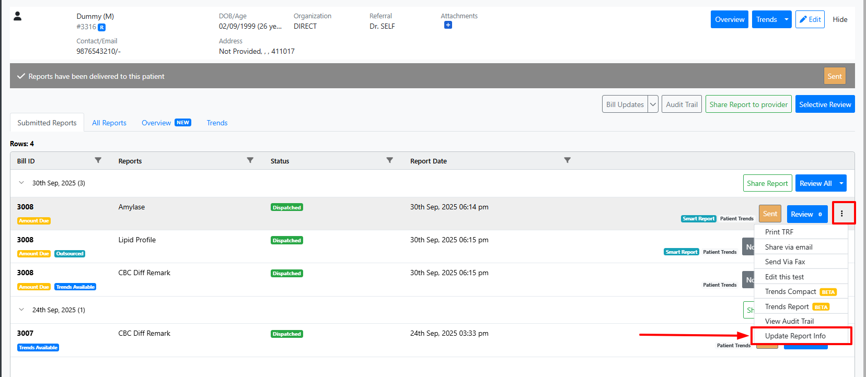866x377 pixels.
Task: Collapse the 24th Sep, 2025 group
Action: [x=21, y=310]
